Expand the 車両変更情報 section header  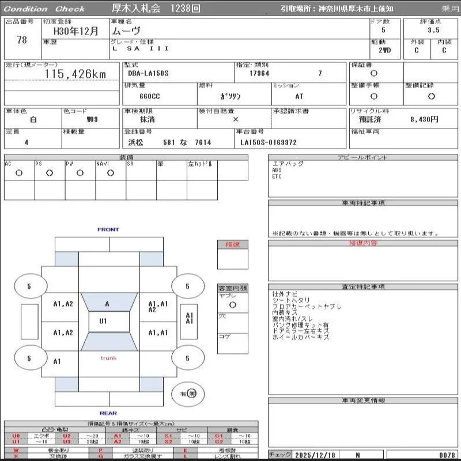[364, 400]
